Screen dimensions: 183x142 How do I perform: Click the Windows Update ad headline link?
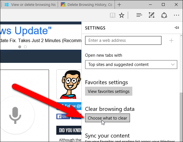[26, 31]
